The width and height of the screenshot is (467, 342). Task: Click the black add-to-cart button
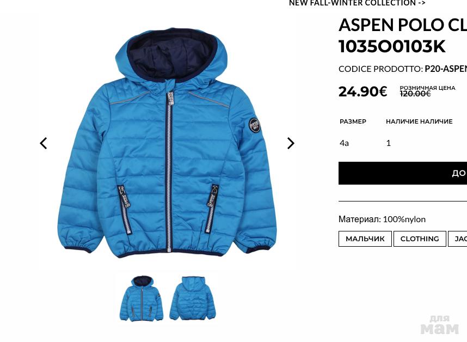click(x=403, y=173)
